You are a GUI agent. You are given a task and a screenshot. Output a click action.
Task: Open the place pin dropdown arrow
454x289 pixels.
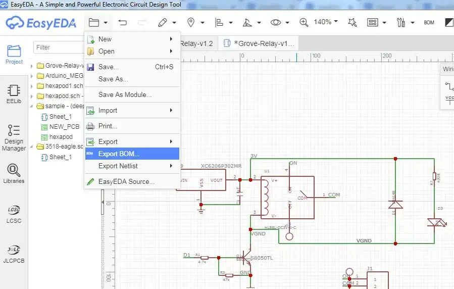(203, 23)
